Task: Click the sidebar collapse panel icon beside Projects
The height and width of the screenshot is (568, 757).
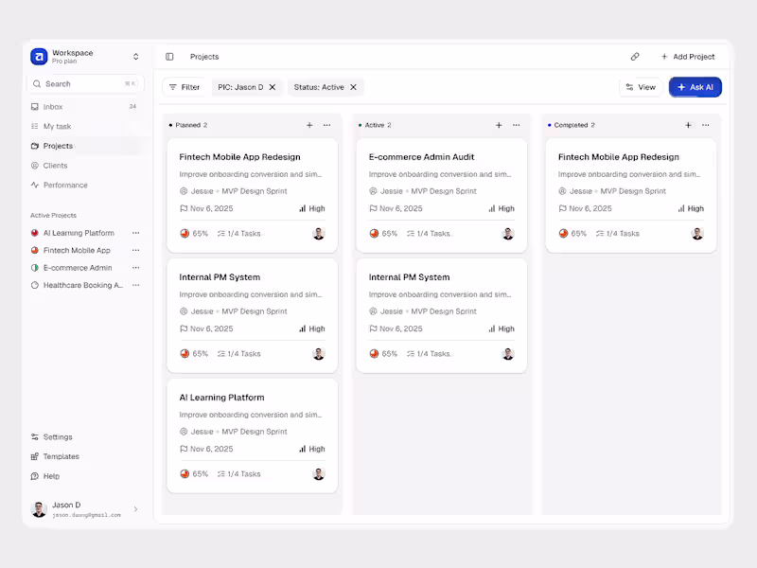Action: pyautogui.click(x=170, y=57)
